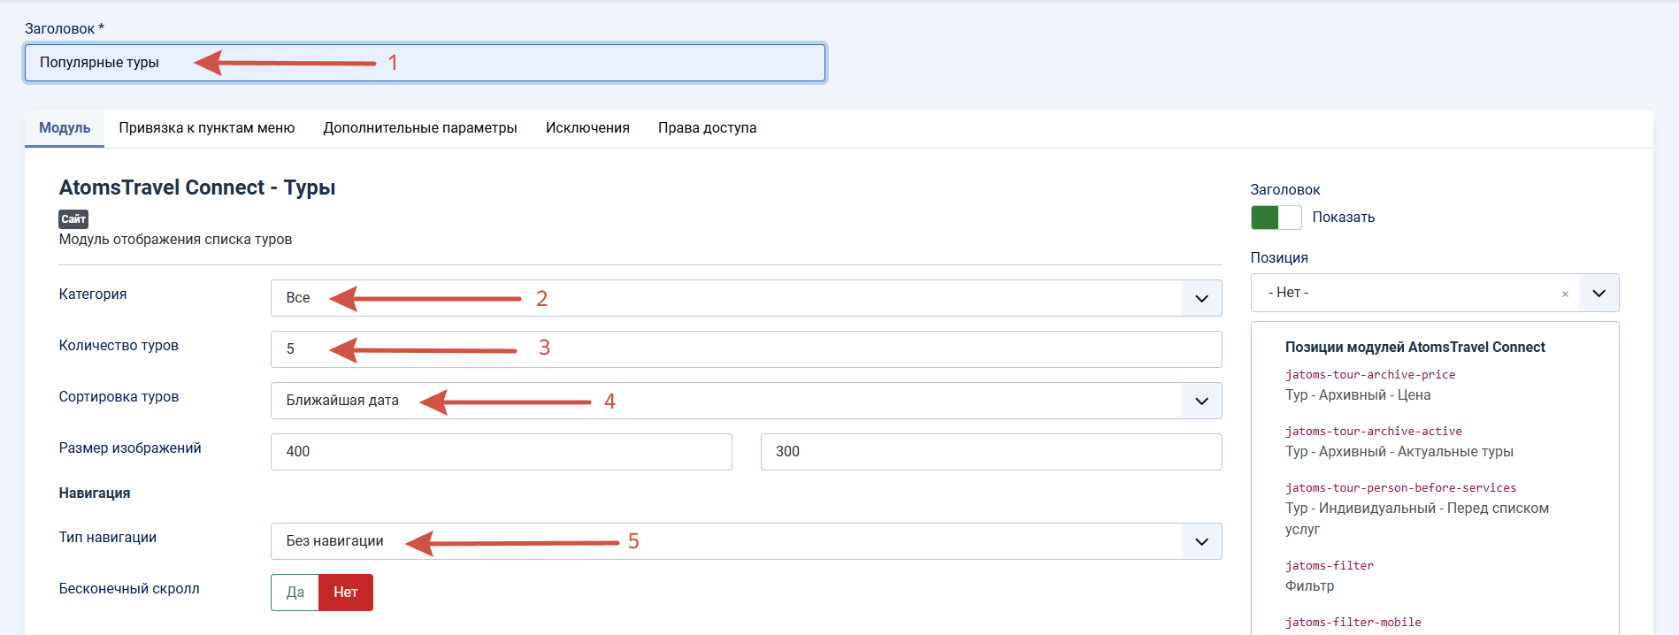Toggle the Заголовок Показать switch
The height and width of the screenshot is (635, 1679).
(1276, 218)
